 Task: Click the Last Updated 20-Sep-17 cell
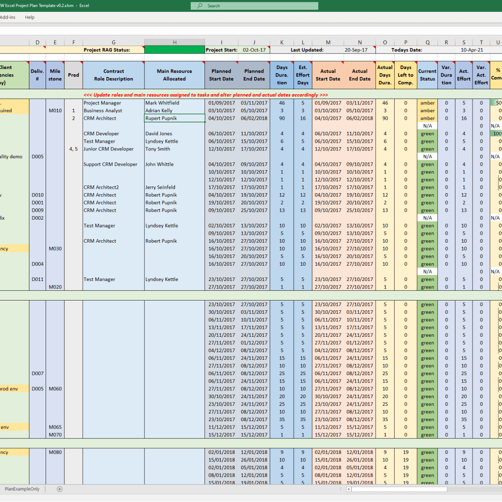356,50
